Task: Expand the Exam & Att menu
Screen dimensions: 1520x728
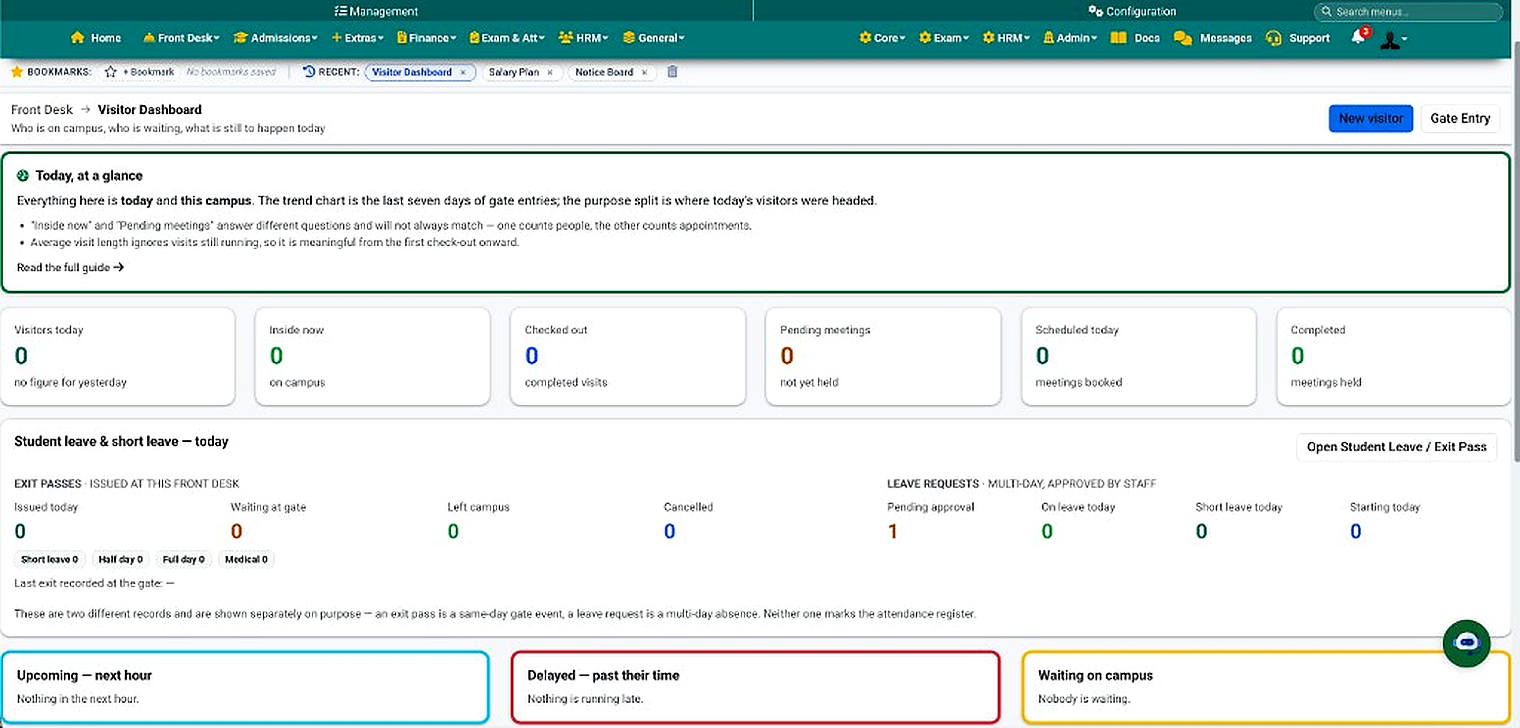Action: 507,38
